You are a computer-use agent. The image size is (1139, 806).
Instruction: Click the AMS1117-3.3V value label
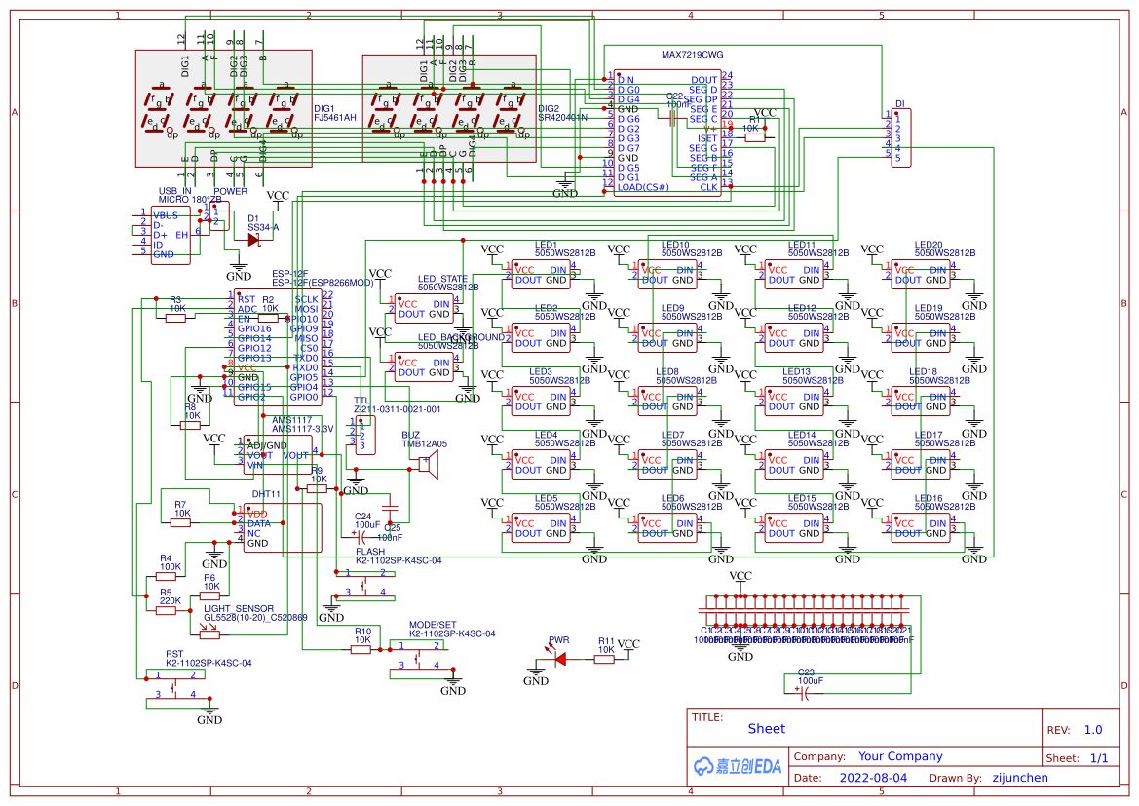coord(302,429)
